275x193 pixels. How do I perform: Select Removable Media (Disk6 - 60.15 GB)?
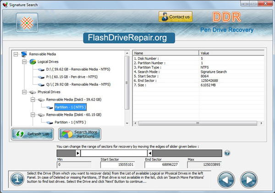pos(74,115)
